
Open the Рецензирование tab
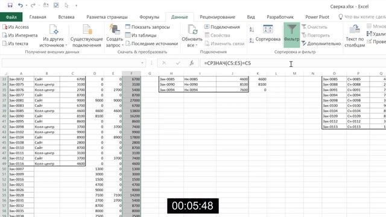[x=217, y=17]
